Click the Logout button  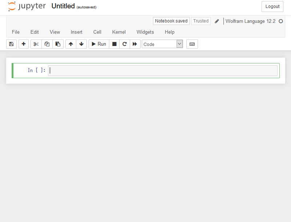click(272, 7)
